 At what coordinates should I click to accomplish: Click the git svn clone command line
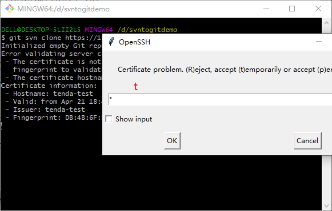tap(51, 38)
